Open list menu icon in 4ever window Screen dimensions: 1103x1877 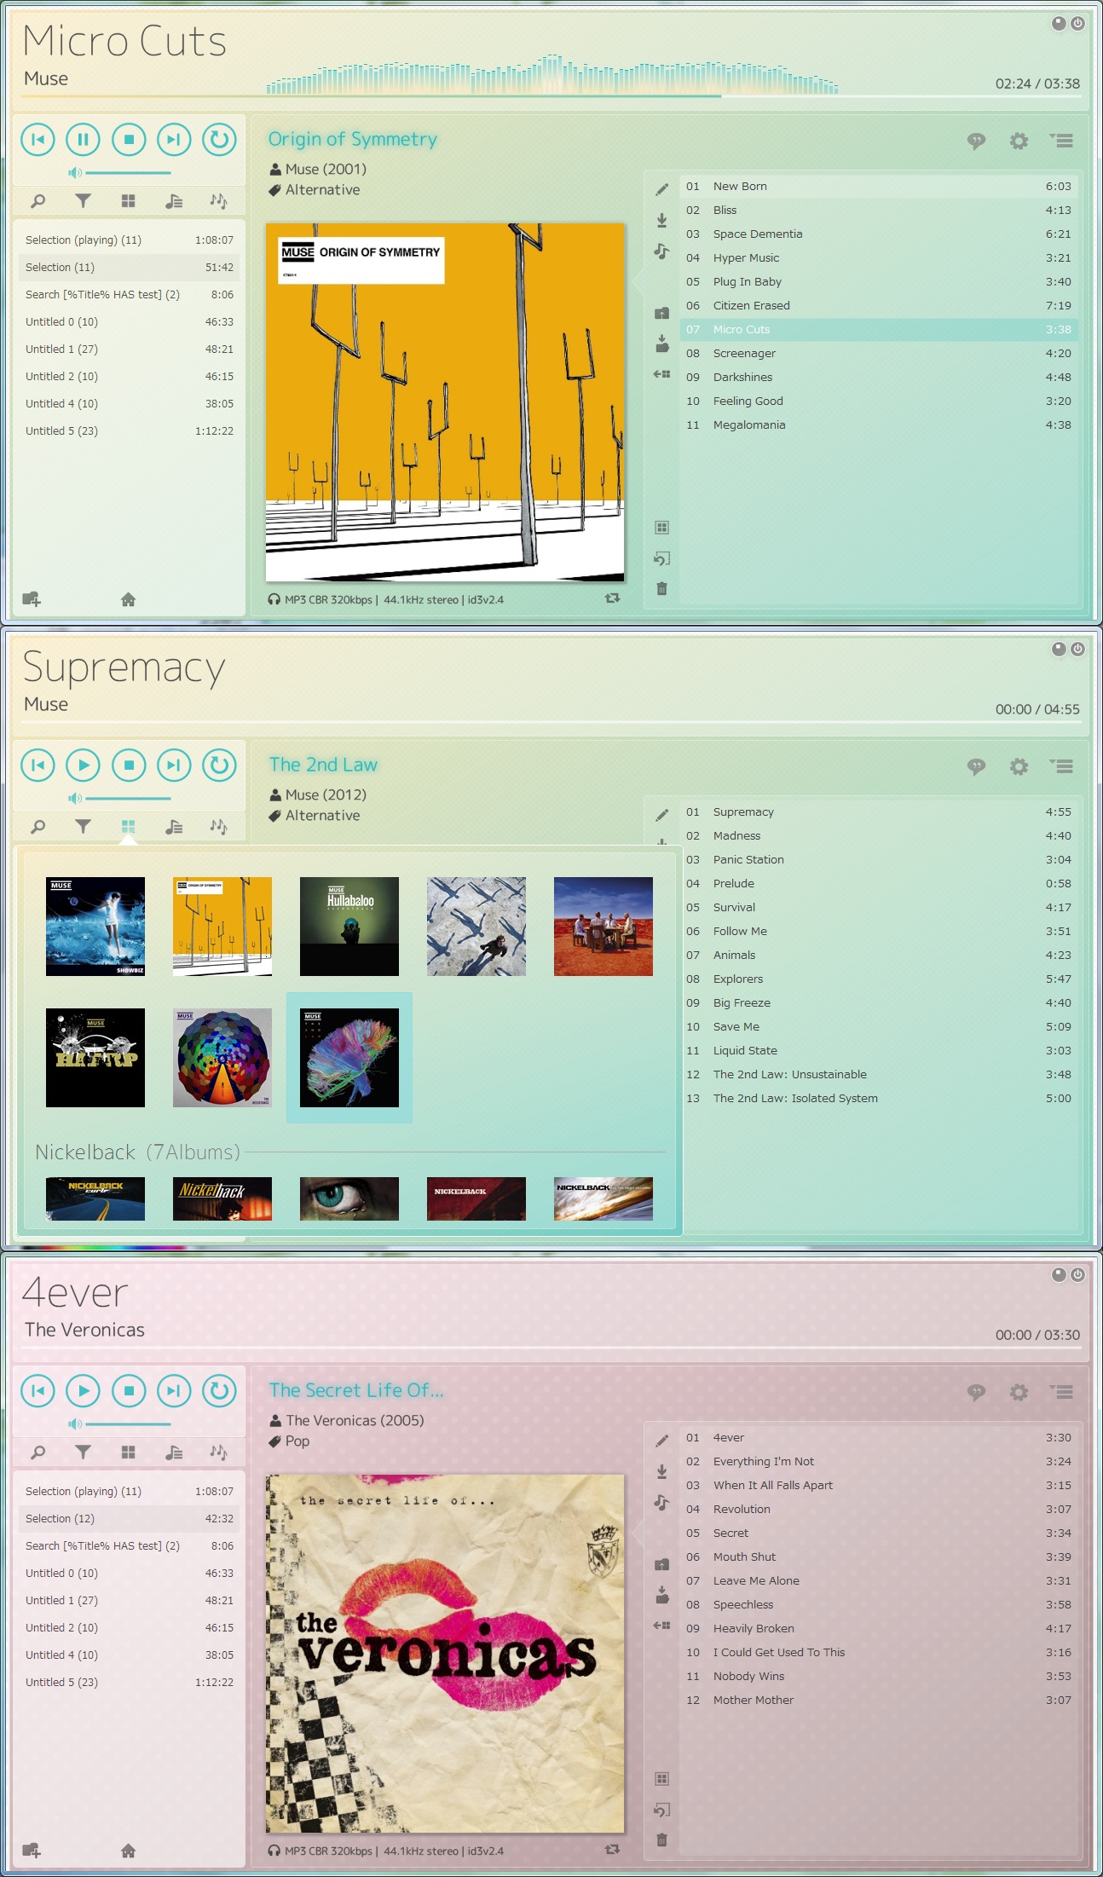point(1061,1392)
